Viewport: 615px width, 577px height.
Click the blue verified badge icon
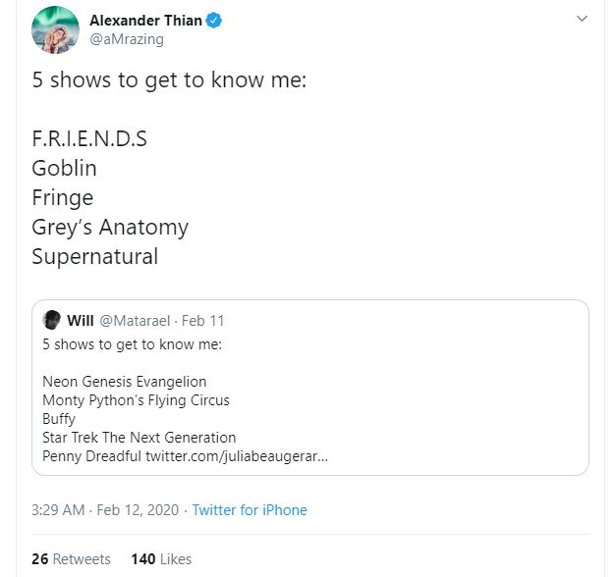pyautogui.click(x=214, y=21)
